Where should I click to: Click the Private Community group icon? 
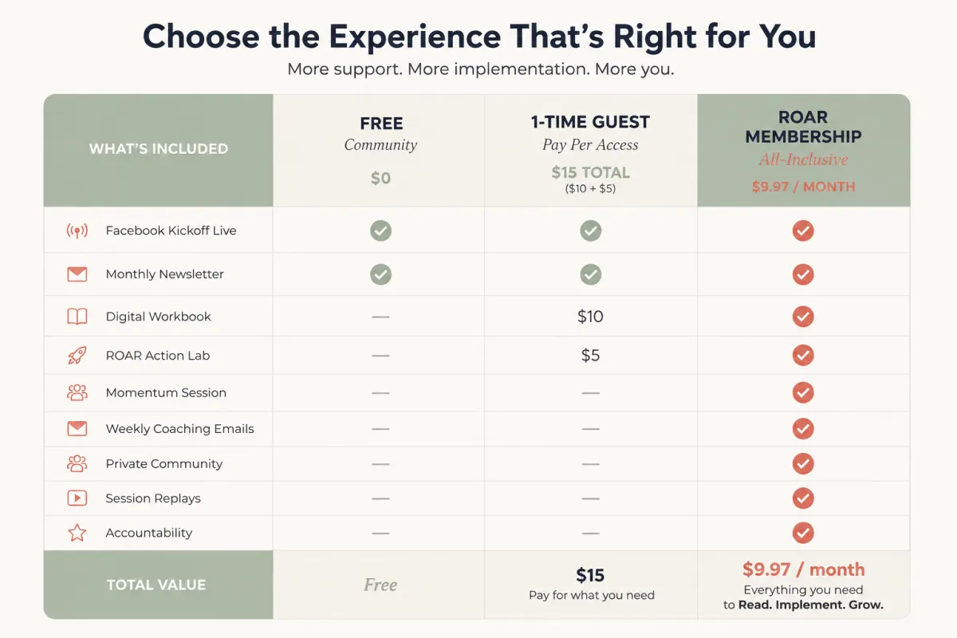point(77,463)
